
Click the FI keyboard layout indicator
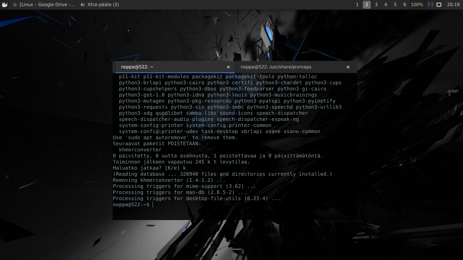click(430, 5)
